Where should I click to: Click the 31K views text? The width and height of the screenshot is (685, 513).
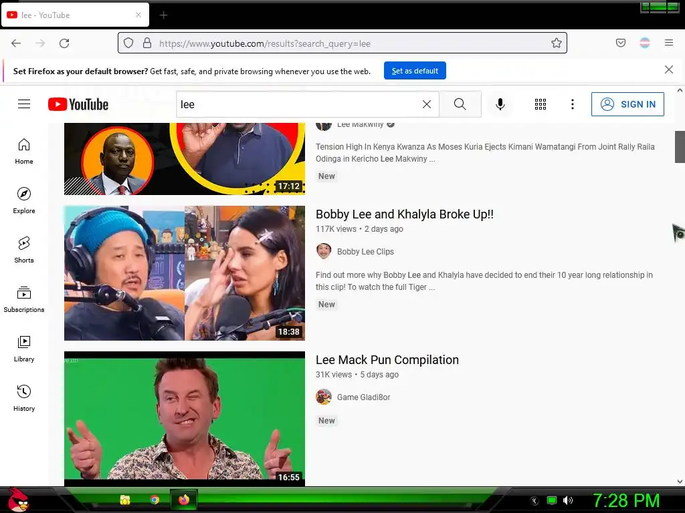pyautogui.click(x=334, y=375)
